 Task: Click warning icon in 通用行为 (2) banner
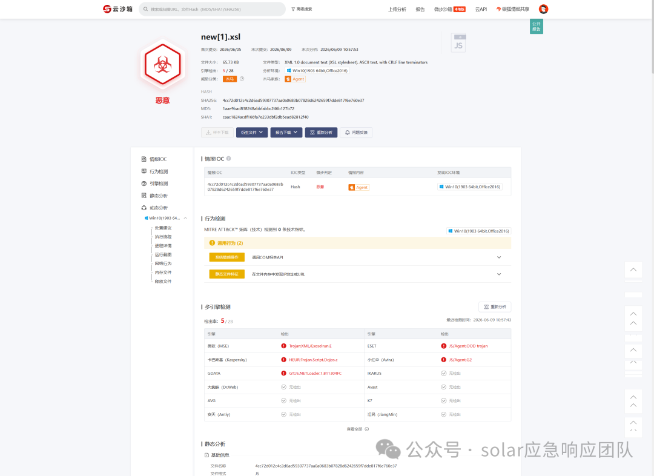[212, 243]
